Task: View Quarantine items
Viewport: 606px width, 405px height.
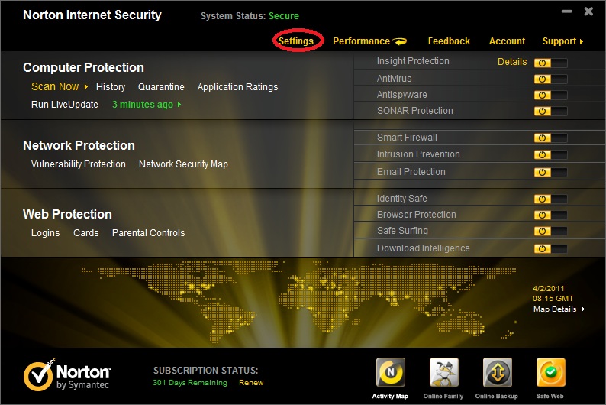Action: (161, 87)
